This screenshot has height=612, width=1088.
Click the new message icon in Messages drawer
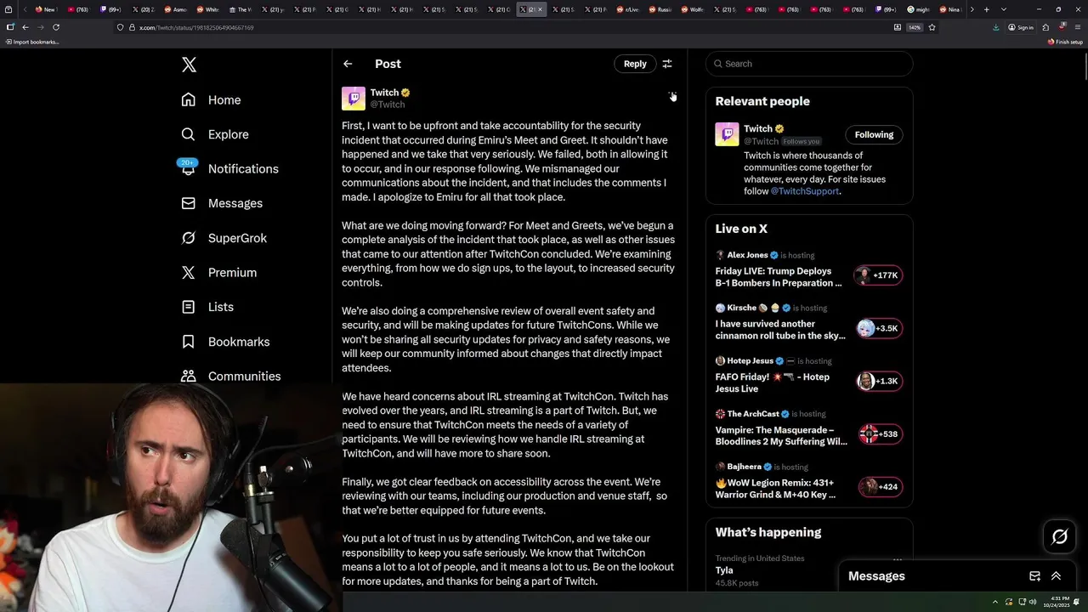(x=1034, y=576)
